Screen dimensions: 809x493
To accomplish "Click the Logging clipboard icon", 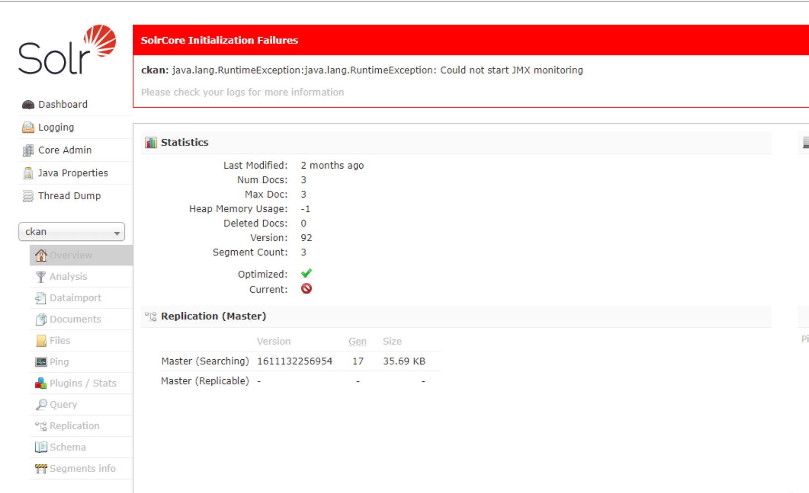I will (x=28, y=127).
